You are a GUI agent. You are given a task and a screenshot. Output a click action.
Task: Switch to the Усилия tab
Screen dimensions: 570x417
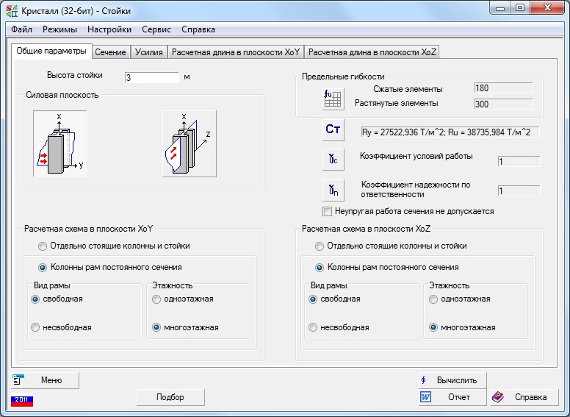[x=149, y=52]
